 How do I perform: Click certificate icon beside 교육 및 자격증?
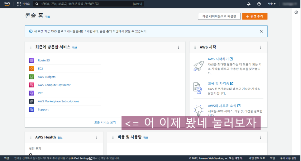pyautogui.click(x=198, y=88)
